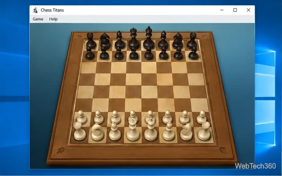
Task: Click the black pawn on e7
Action: tap(149, 53)
